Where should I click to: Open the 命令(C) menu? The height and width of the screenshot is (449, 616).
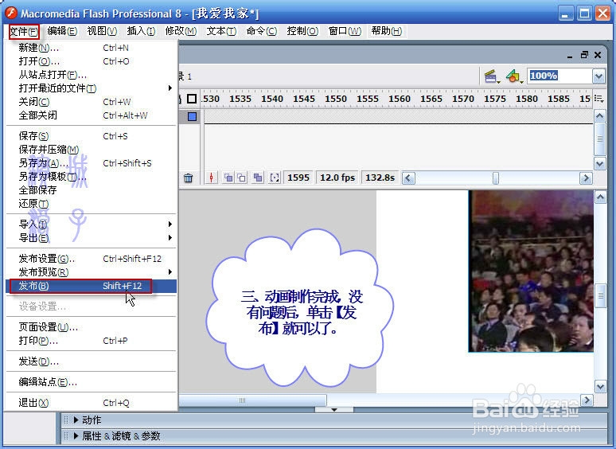point(261,31)
